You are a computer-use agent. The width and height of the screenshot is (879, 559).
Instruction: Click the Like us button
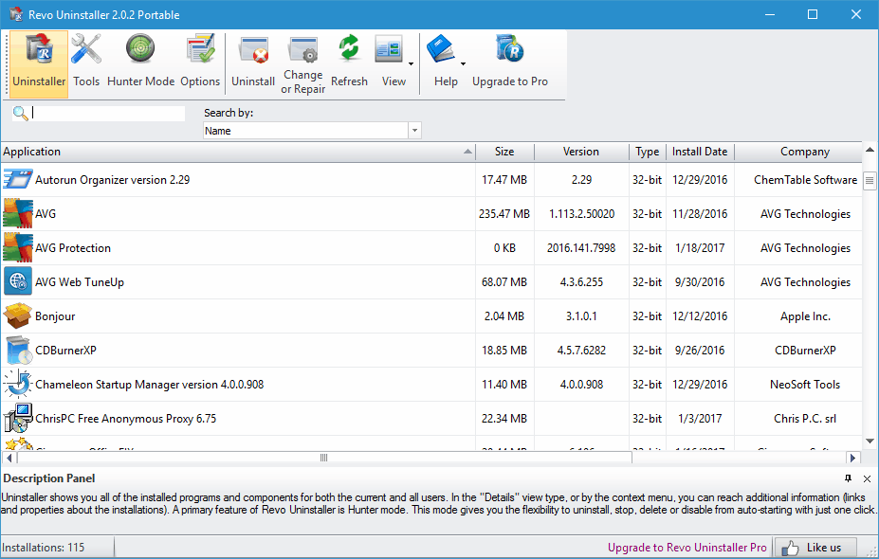(x=815, y=548)
